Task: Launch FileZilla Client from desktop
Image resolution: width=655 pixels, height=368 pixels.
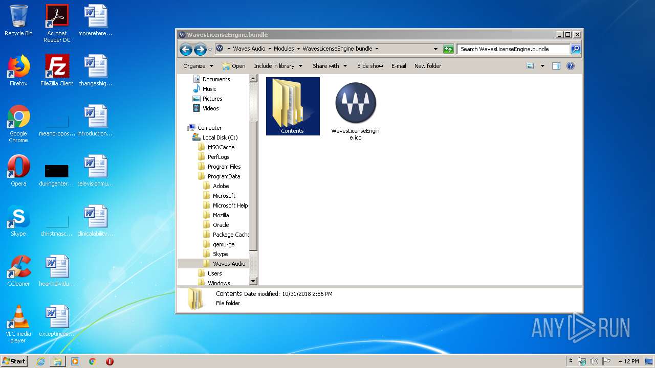Action: tap(57, 66)
